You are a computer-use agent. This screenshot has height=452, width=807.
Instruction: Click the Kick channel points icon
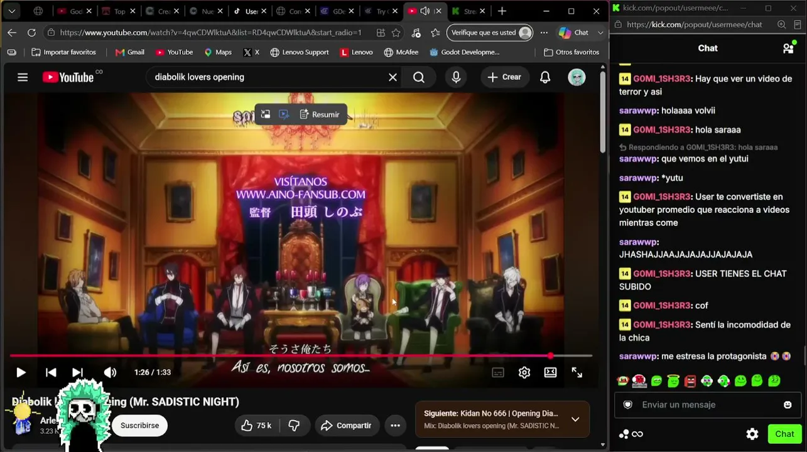click(x=631, y=434)
